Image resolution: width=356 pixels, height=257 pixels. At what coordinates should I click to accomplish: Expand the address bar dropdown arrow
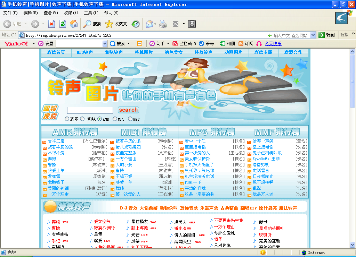313,35
